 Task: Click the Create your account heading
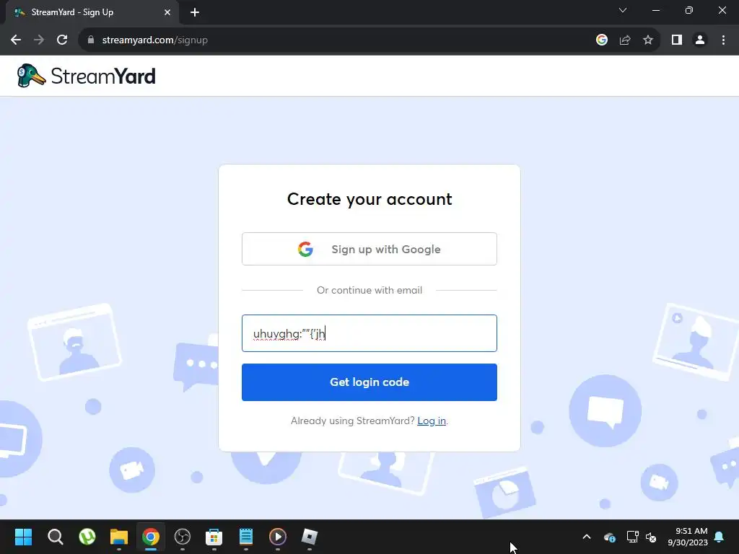click(x=369, y=199)
